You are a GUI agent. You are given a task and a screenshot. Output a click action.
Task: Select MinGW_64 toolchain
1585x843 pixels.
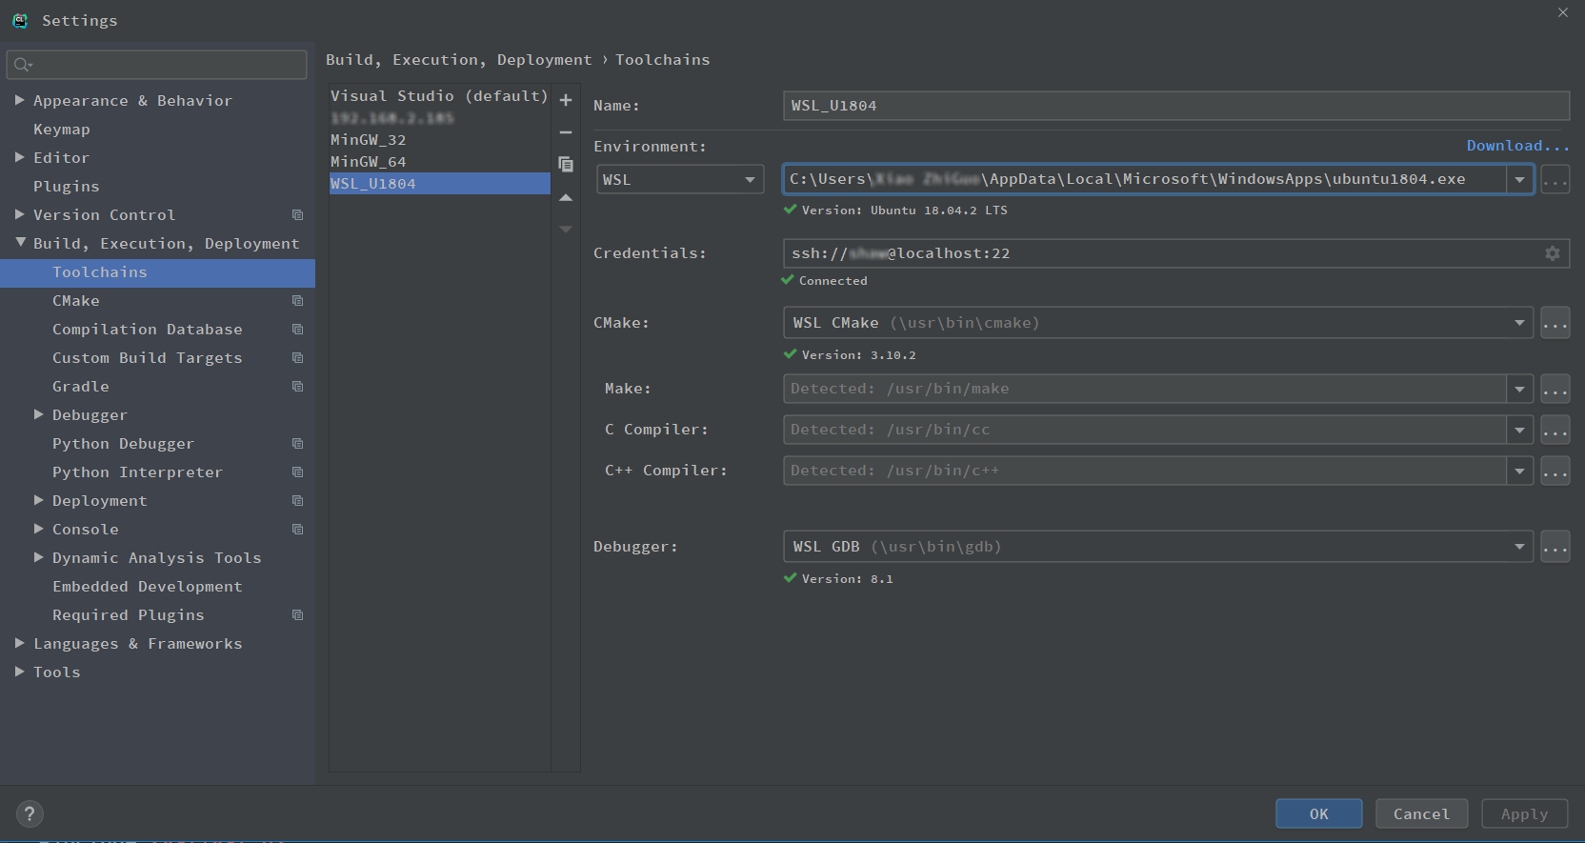439,162
